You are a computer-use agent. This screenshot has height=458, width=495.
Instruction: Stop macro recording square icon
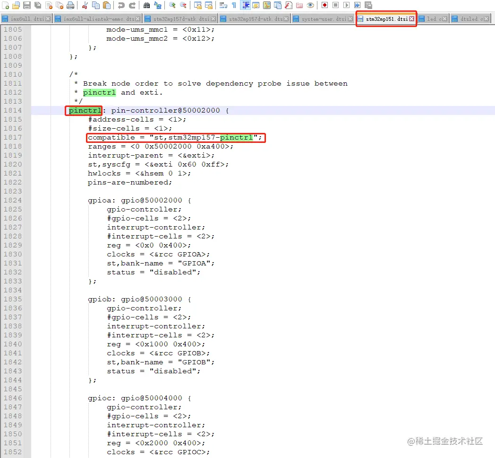[x=335, y=5]
